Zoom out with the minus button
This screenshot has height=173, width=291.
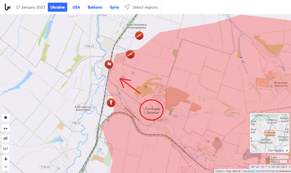[x=5, y=167]
